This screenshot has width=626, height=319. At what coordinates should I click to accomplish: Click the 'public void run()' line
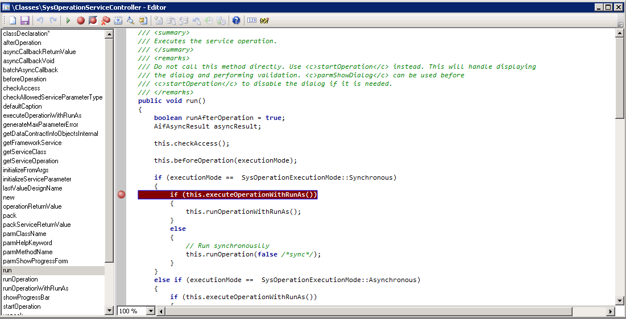[x=172, y=101]
